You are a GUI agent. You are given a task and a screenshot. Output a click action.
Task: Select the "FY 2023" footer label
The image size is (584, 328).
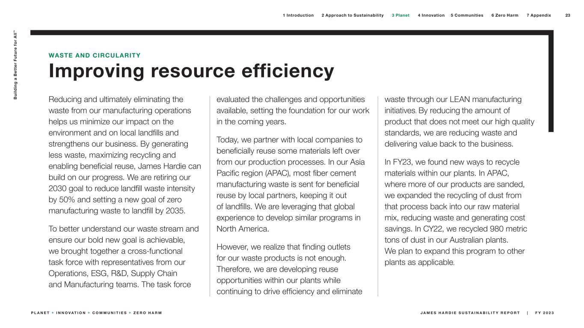(544, 313)
